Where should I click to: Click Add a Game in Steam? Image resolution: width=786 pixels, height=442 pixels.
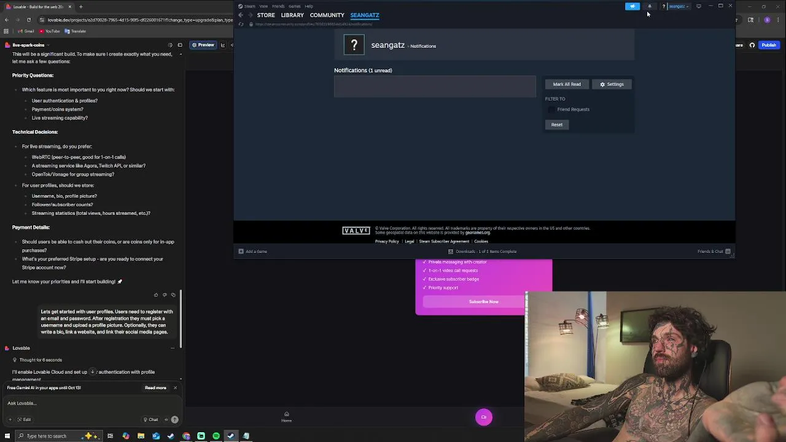(x=252, y=251)
